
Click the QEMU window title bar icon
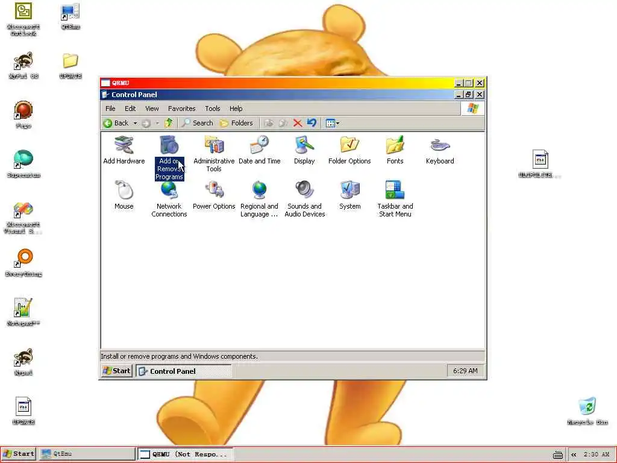click(105, 83)
